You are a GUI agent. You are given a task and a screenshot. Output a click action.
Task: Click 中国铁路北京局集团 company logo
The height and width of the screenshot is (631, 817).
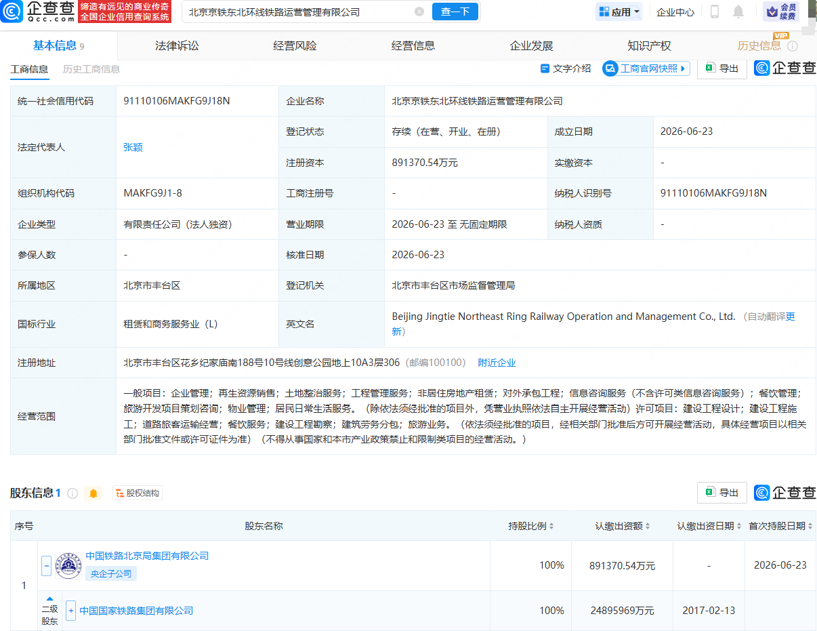[x=68, y=565]
